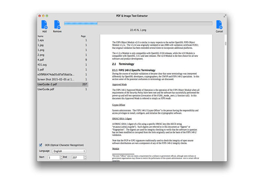This screenshot has width=264, height=184.
Task: Click the Page column header
Action: (x=83, y=36)
